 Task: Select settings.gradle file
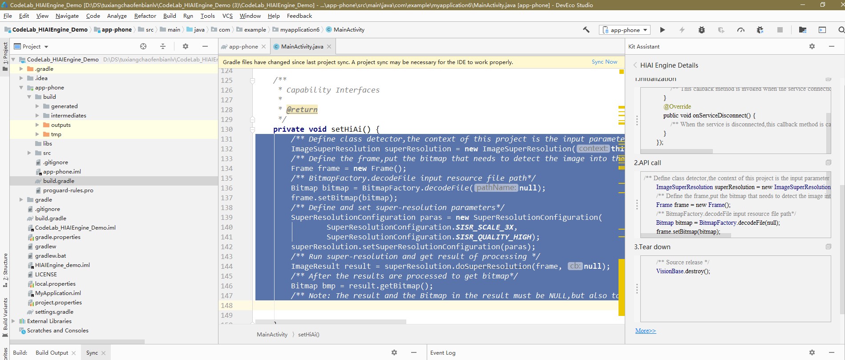[54, 312]
